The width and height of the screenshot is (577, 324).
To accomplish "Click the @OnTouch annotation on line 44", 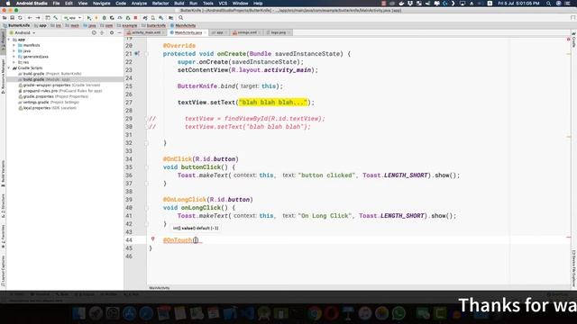I will point(178,240).
